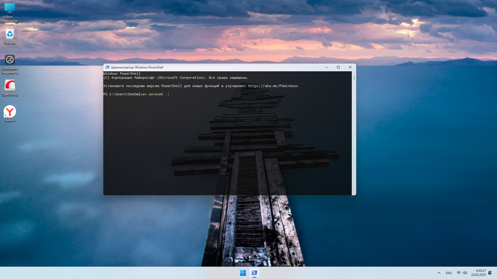Open the Wi-Fi network tray icon
497x279 pixels.
458,273
